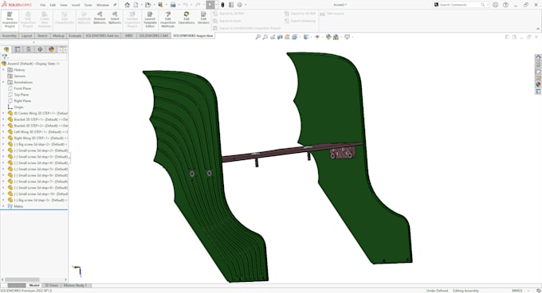Click the Select cursor tool
Image resolution: width=542 pixels, height=293 pixels.
point(210,5)
